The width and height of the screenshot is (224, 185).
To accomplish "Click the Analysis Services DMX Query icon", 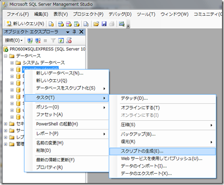I will click(69, 24).
